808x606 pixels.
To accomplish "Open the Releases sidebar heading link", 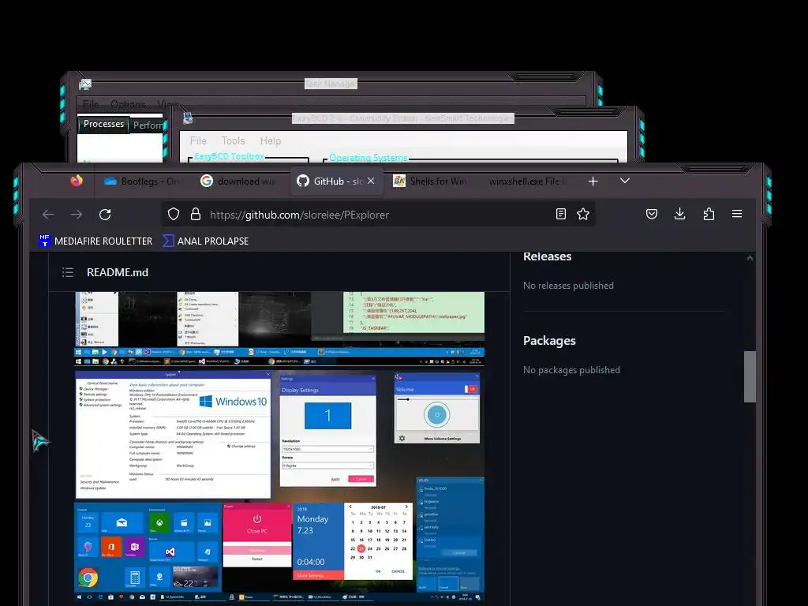I will coord(548,256).
